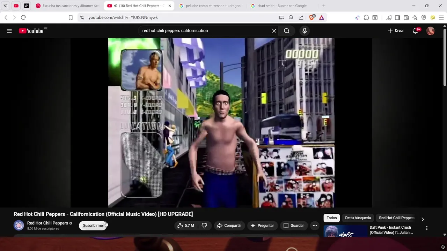This screenshot has height=251, width=447.
Task: Start voice search with the microphone
Action: 305,31
